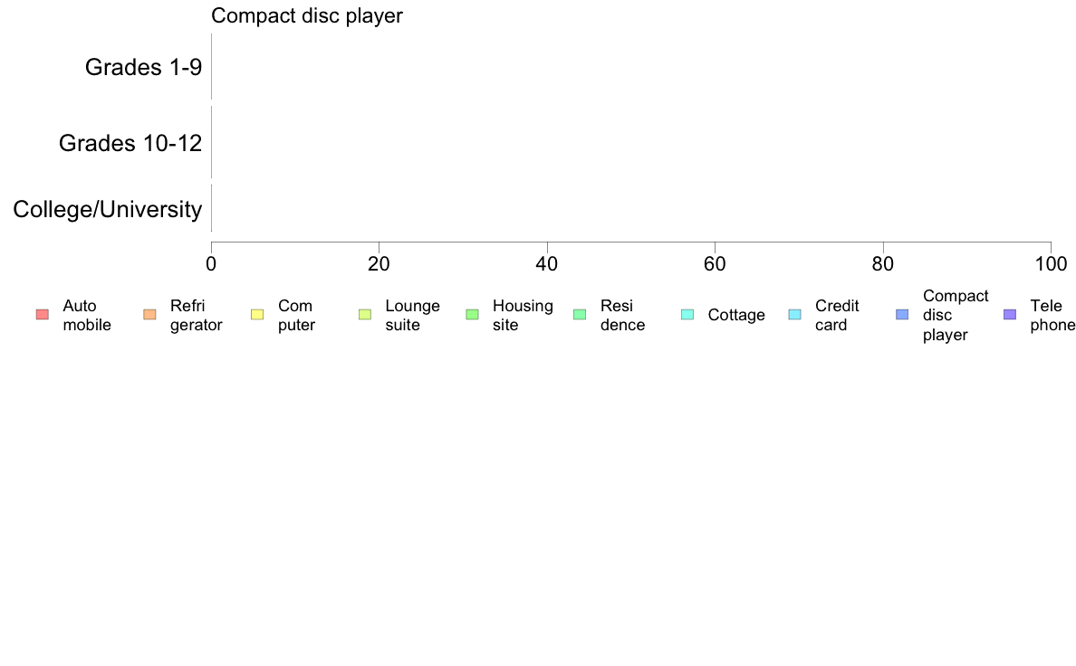Viewport: 1076px width, 666px height.
Task: Select the Cottage legend swatch
Action: [x=687, y=315]
